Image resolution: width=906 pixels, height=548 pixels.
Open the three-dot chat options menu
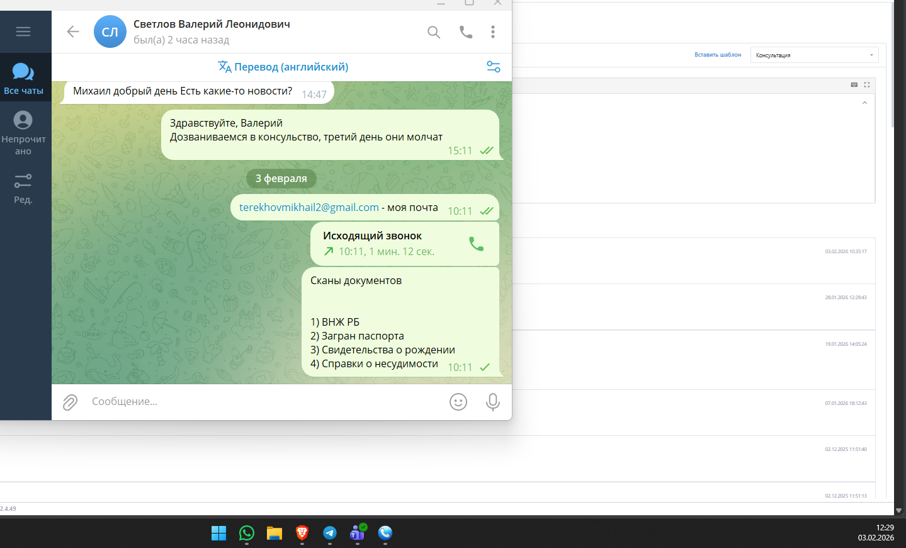[x=493, y=31]
